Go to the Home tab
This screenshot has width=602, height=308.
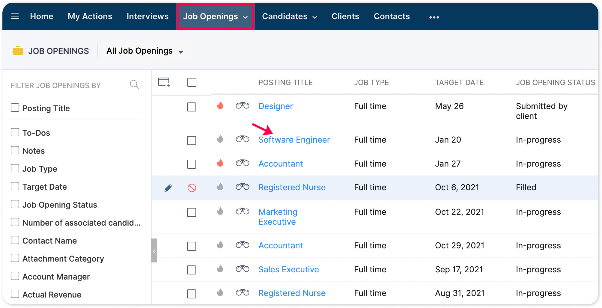[42, 16]
